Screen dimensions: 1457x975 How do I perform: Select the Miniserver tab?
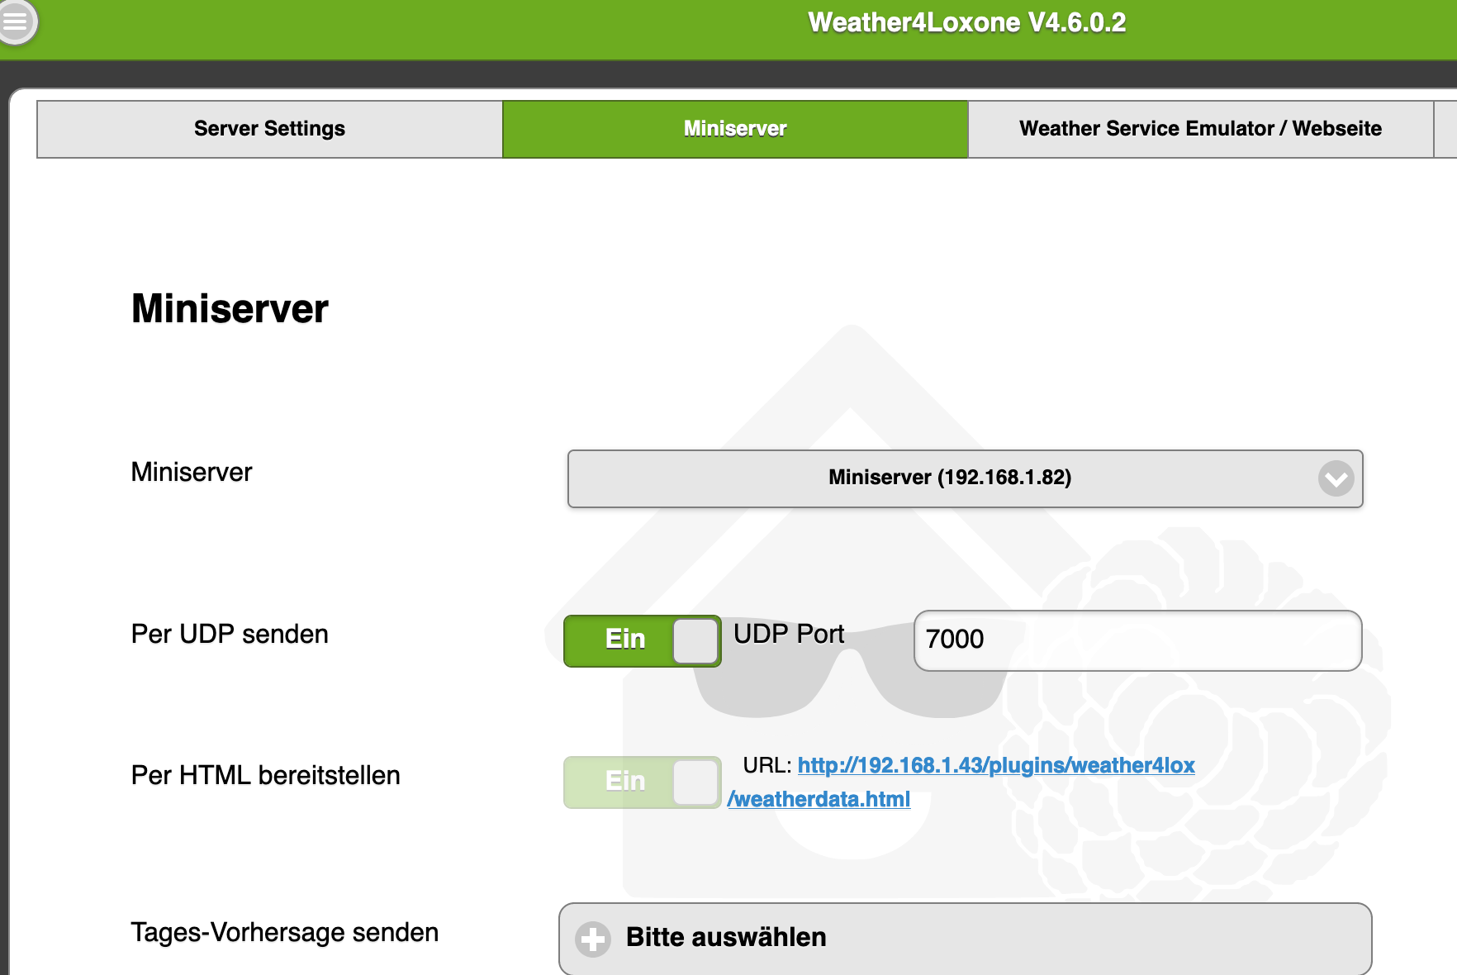coord(735,129)
